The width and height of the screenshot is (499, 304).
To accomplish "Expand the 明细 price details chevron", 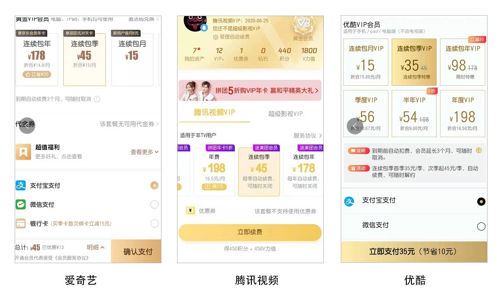I will point(95,247).
